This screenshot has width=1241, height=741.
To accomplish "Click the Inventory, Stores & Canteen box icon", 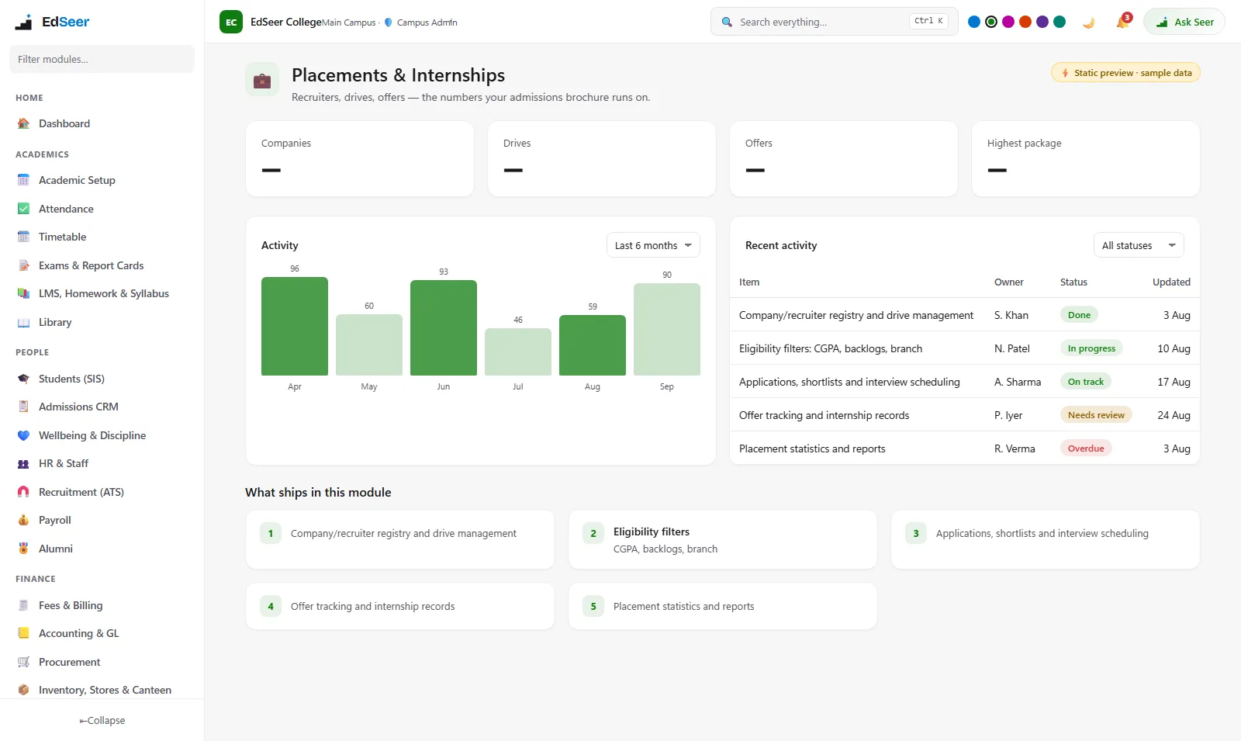I will (23, 690).
